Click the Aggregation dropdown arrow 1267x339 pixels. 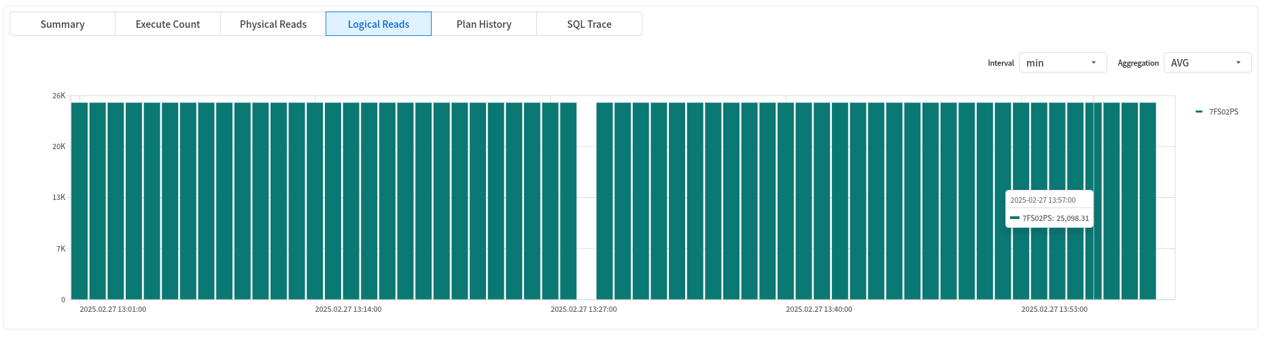pyautogui.click(x=1238, y=63)
